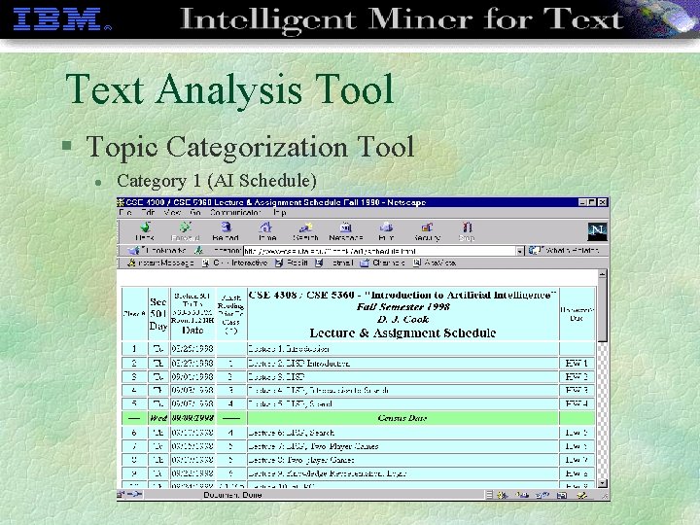Open the Interactive personal toolbar link

pos(235,262)
